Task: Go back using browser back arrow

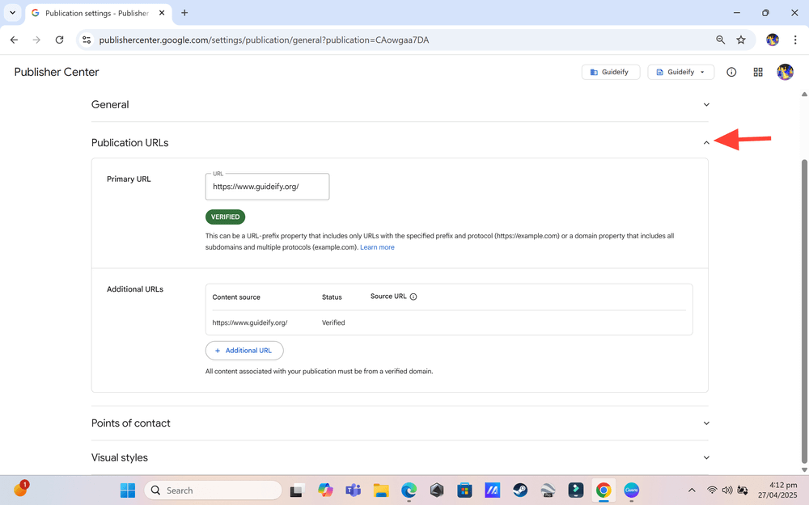Action: coord(14,40)
